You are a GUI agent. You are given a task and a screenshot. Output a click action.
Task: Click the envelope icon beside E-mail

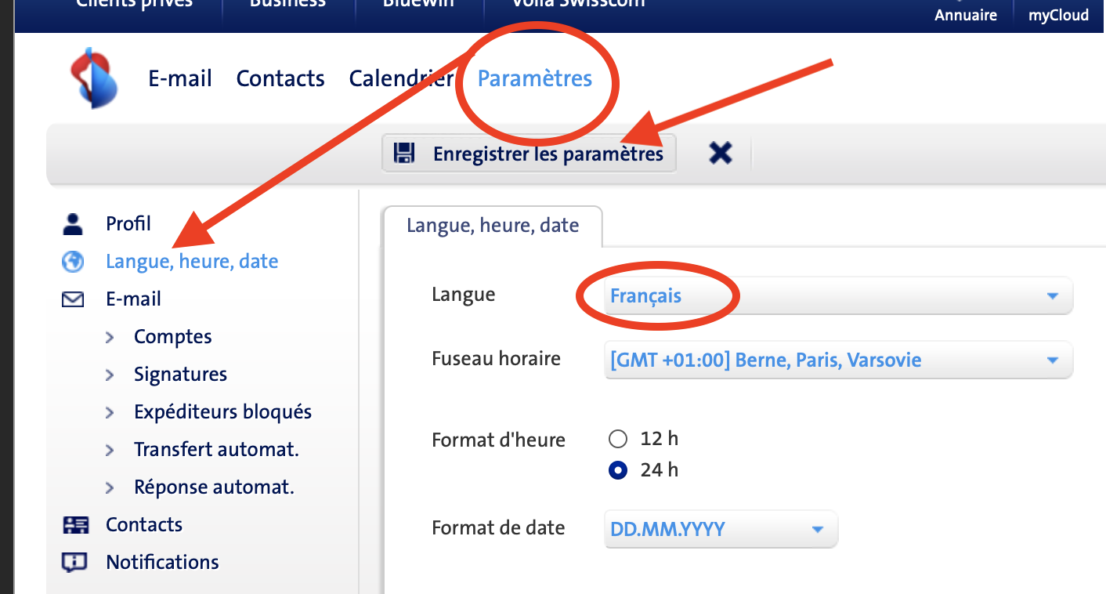click(73, 299)
